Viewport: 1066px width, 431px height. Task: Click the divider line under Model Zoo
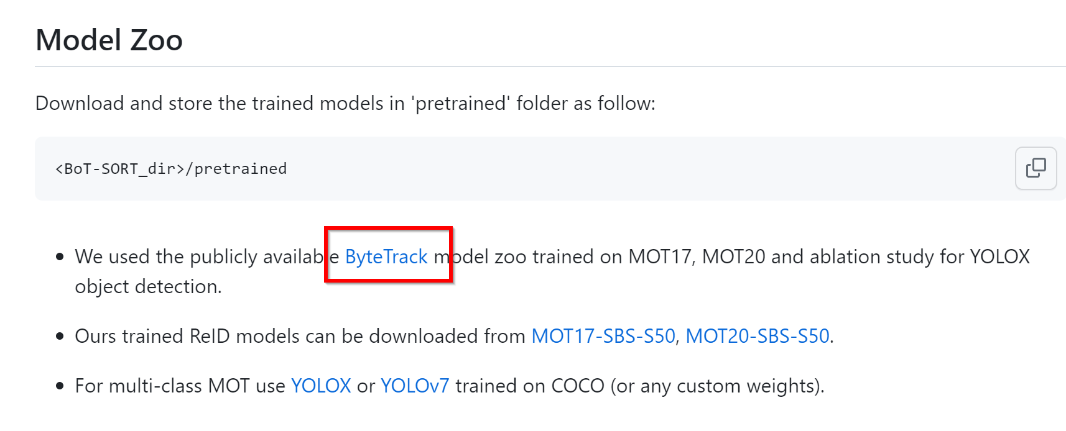pyautogui.click(x=550, y=66)
